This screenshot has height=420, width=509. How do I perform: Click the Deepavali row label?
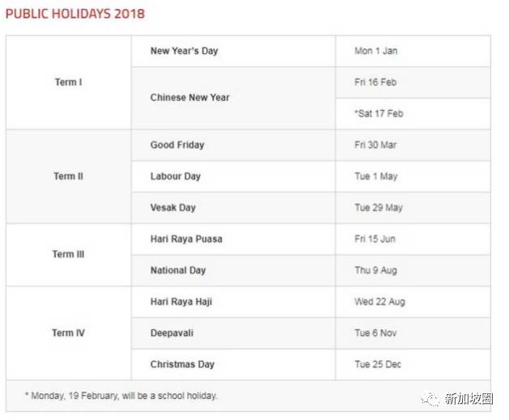172,333
